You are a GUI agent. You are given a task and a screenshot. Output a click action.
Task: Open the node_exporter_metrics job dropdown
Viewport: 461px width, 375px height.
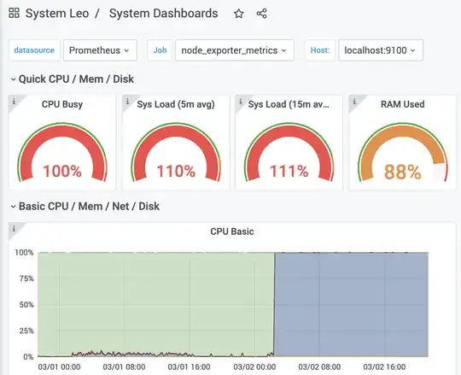click(x=235, y=50)
